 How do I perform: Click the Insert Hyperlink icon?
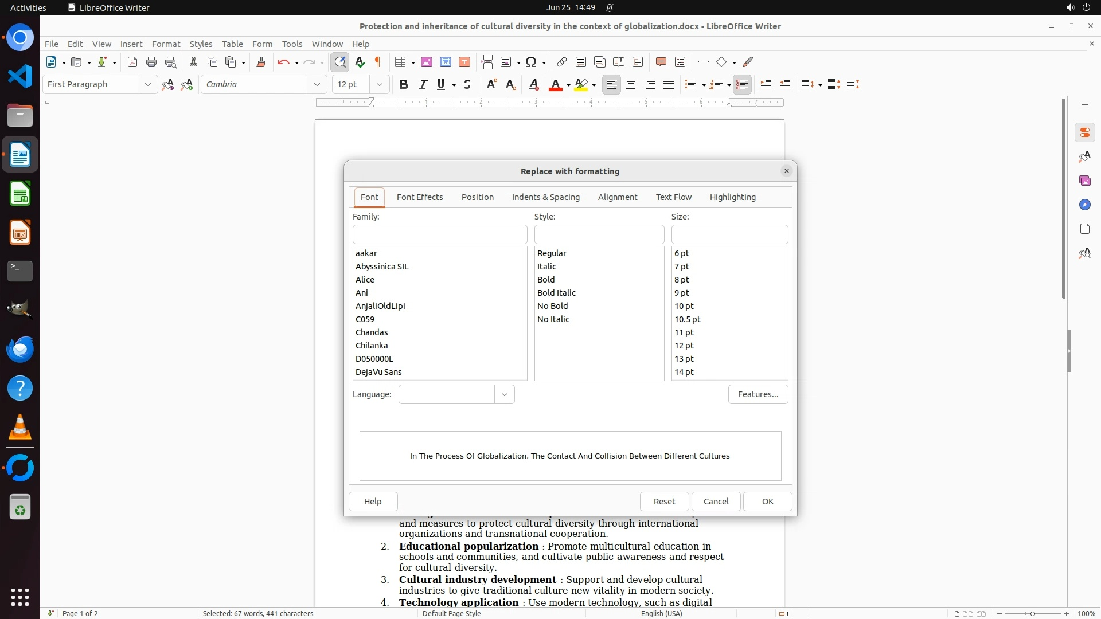coord(562,62)
